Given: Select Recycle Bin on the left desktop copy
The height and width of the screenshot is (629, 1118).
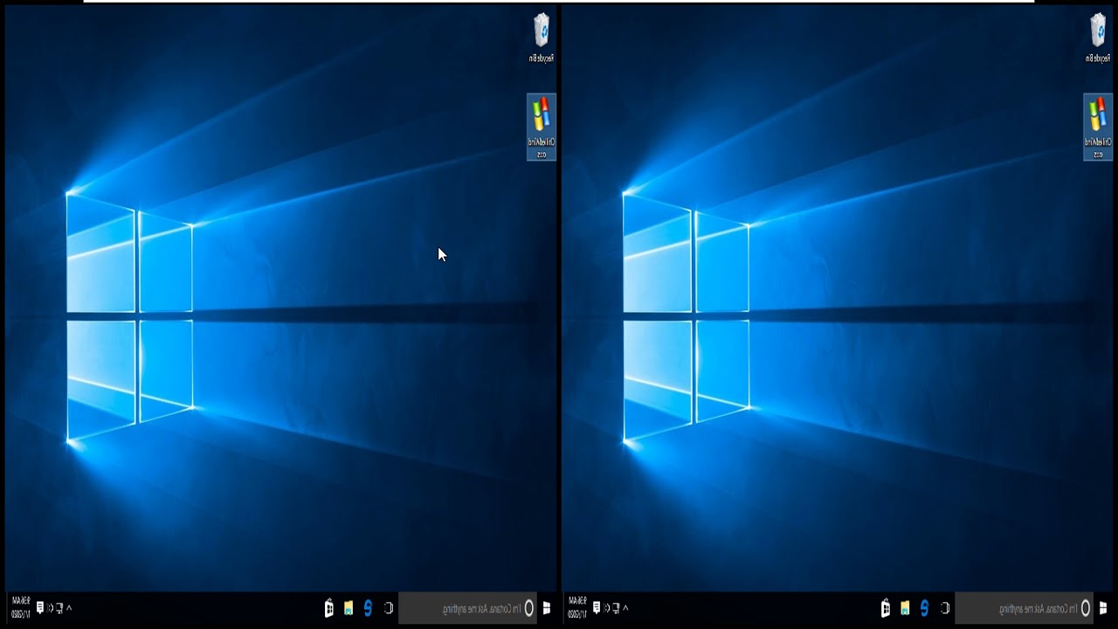Looking at the screenshot, I should tap(542, 38).
